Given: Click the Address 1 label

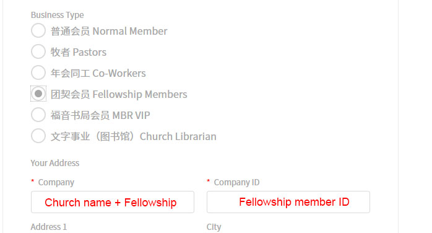Looking at the screenshot, I should [49, 227].
